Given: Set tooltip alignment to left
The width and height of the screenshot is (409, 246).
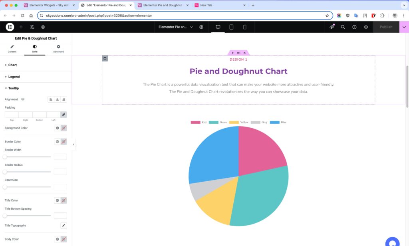Looking at the screenshot, I should pyautogui.click(x=51, y=99).
